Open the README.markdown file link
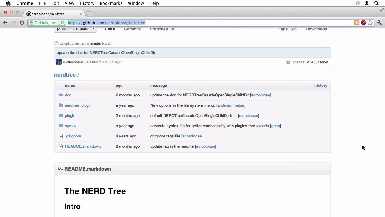 click(83, 146)
